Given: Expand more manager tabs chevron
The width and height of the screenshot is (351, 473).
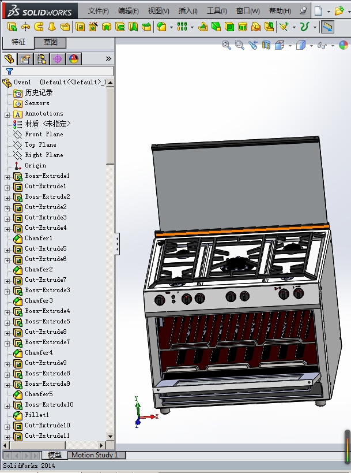Looking at the screenshot, I should tap(108, 58).
